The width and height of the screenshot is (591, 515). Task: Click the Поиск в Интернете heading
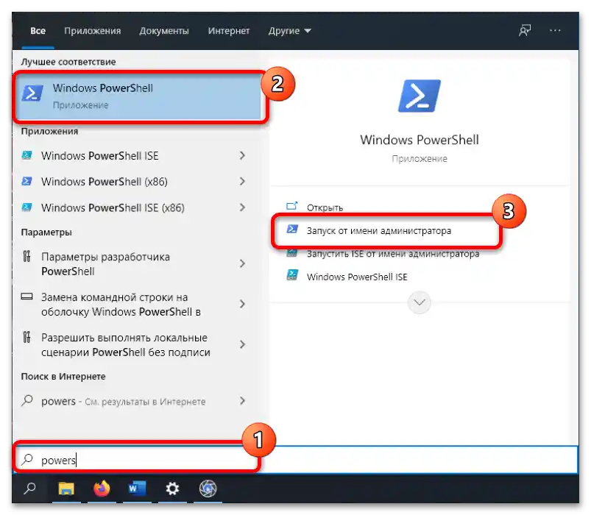point(63,377)
